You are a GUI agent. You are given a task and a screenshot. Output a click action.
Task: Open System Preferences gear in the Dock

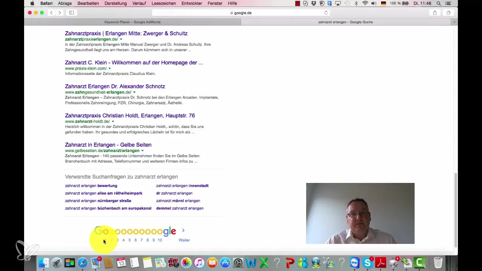point(238,263)
